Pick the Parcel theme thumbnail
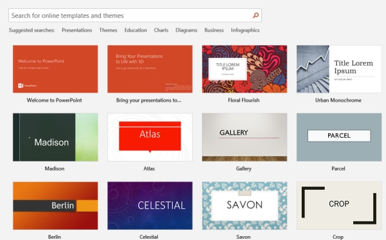Image resolution: width=386 pixels, height=240 pixels. [339, 137]
